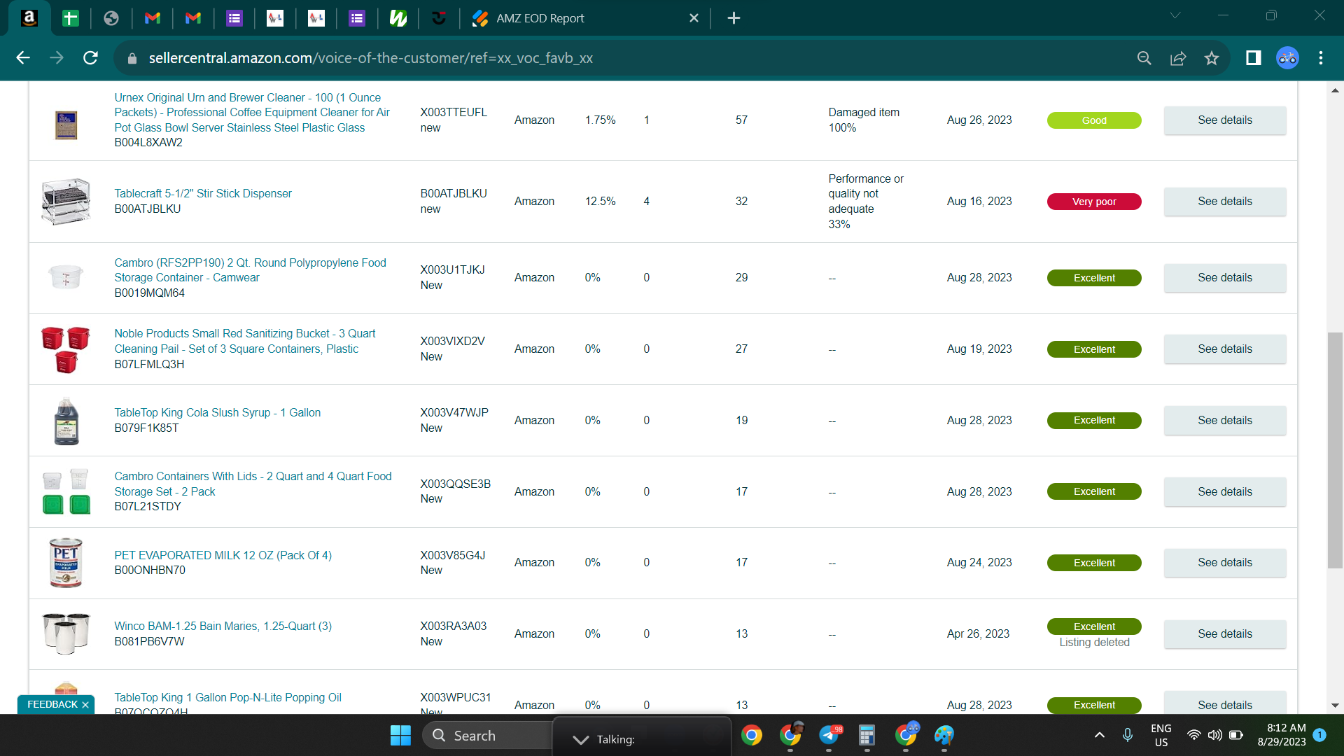Open Winco BAM-1.25 Bain Maries link

tap(223, 626)
